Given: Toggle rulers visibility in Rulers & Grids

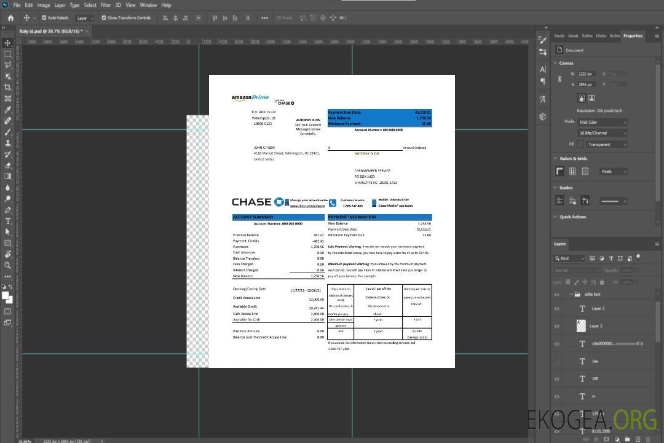Looking at the screenshot, I should (x=560, y=171).
